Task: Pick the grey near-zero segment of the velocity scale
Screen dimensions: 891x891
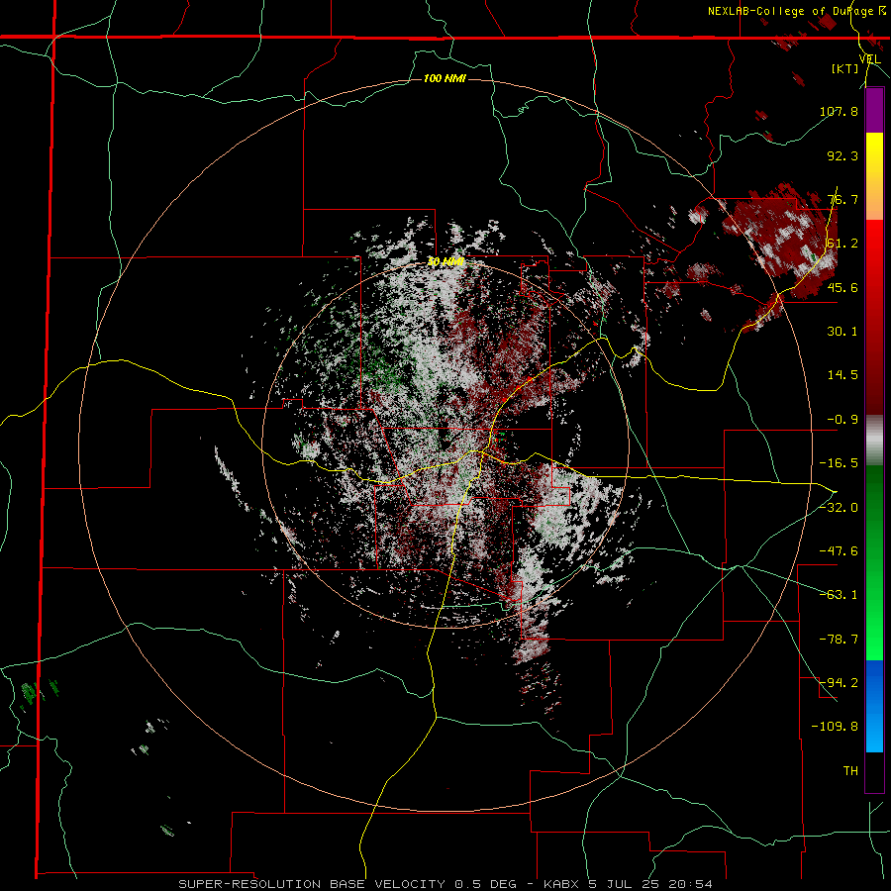Action: pyautogui.click(x=874, y=441)
